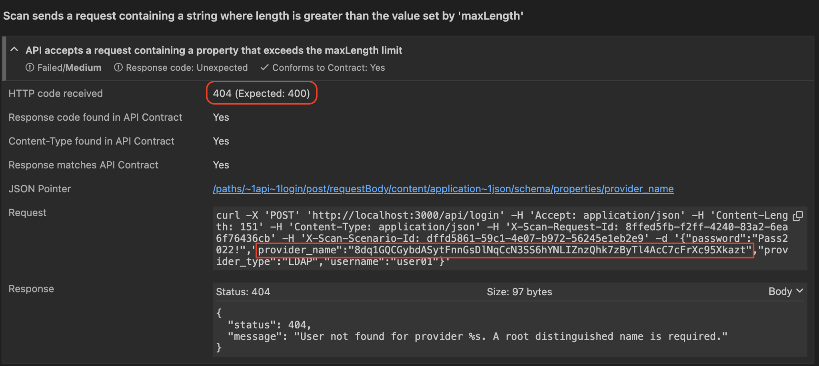Copy the curl request using the copy icon
The width and height of the screenshot is (819, 366).
pyautogui.click(x=797, y=215)
